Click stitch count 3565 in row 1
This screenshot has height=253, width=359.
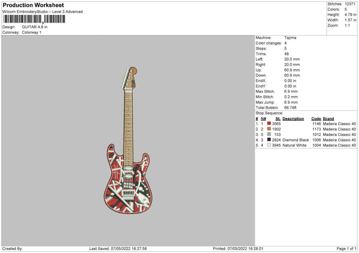pyautogui.click(x=276, y=124)
